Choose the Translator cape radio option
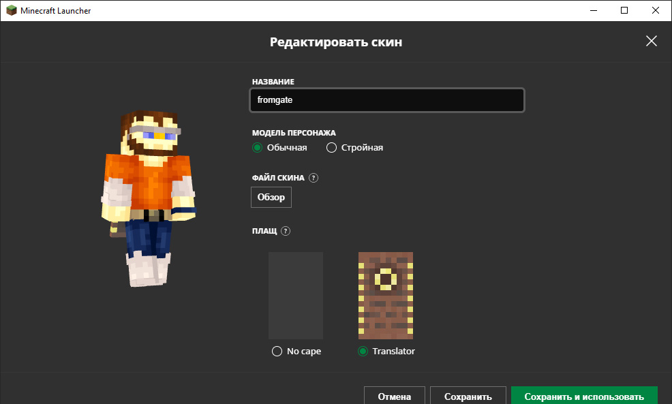This screenshot has width=672, height=404. point(363,352)
